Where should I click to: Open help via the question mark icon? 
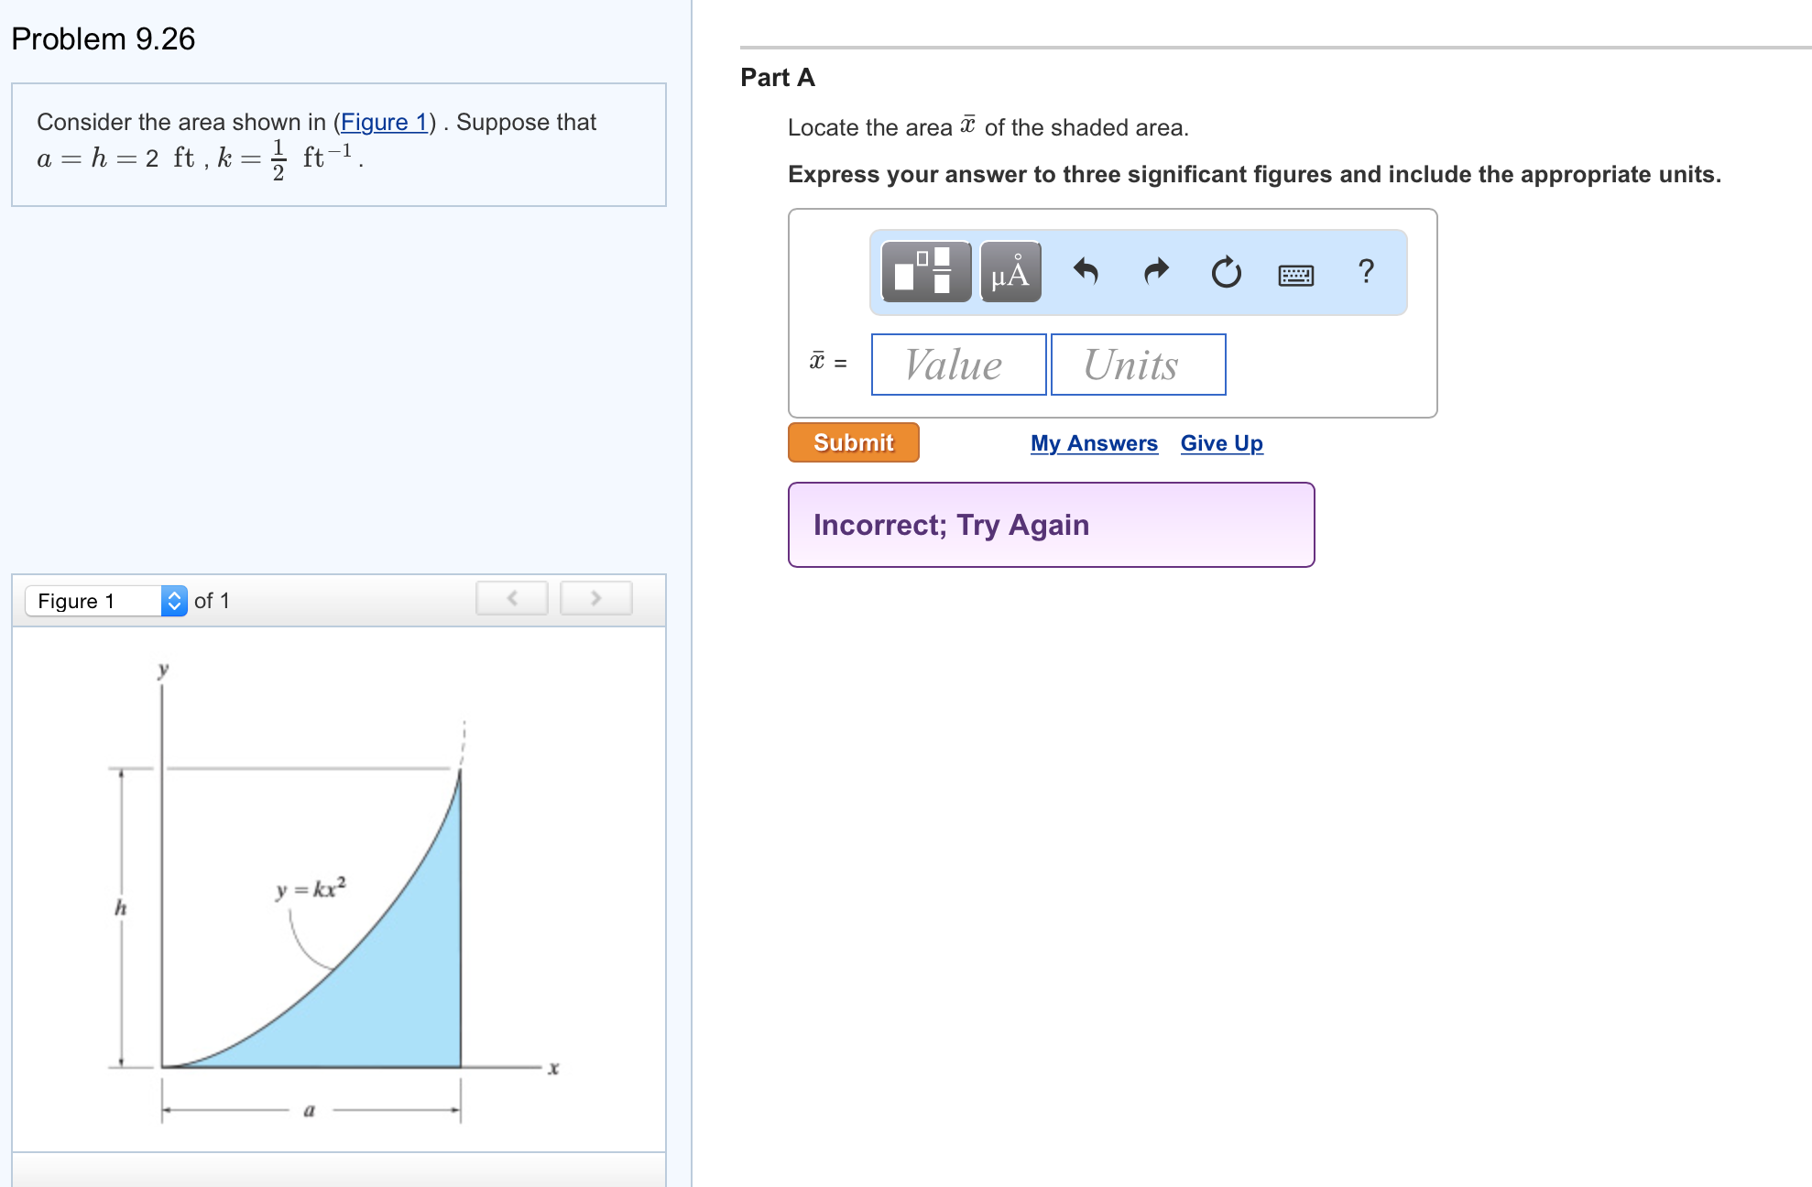point(1366,271)
